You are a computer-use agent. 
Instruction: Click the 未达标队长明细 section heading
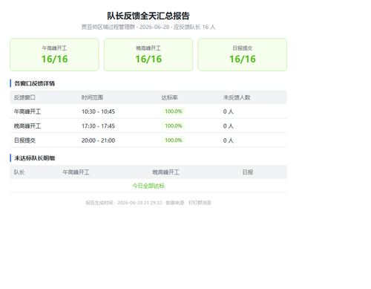pyautogui.click(x=35, y=158)
